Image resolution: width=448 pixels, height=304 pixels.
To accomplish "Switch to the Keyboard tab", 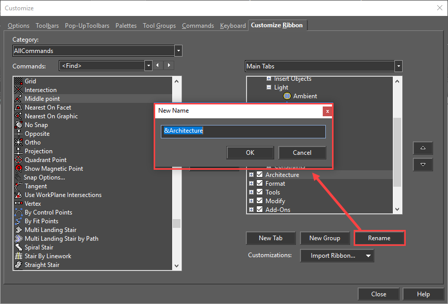I will pyautogui.click(x=233, y=26).
